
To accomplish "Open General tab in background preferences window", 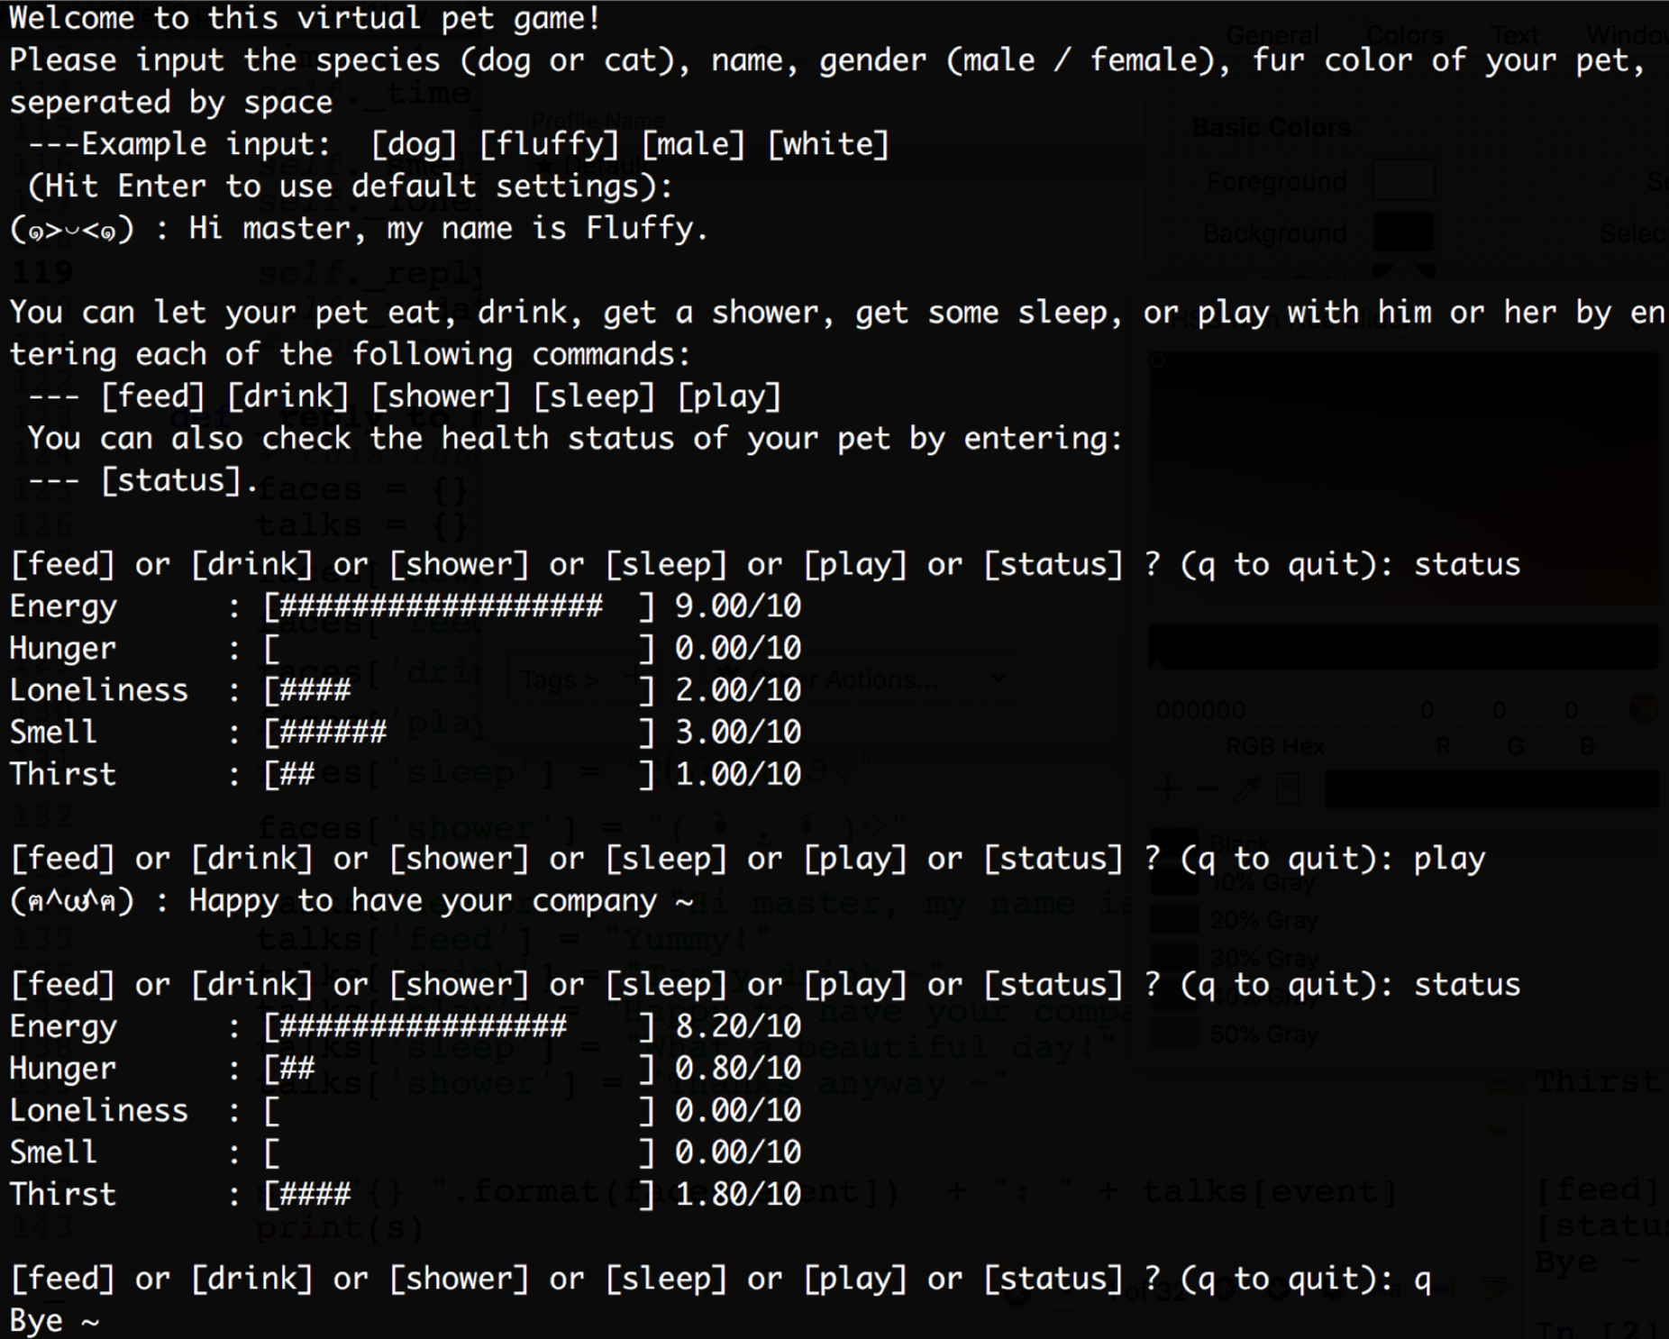I will [x=1272, y=35].
